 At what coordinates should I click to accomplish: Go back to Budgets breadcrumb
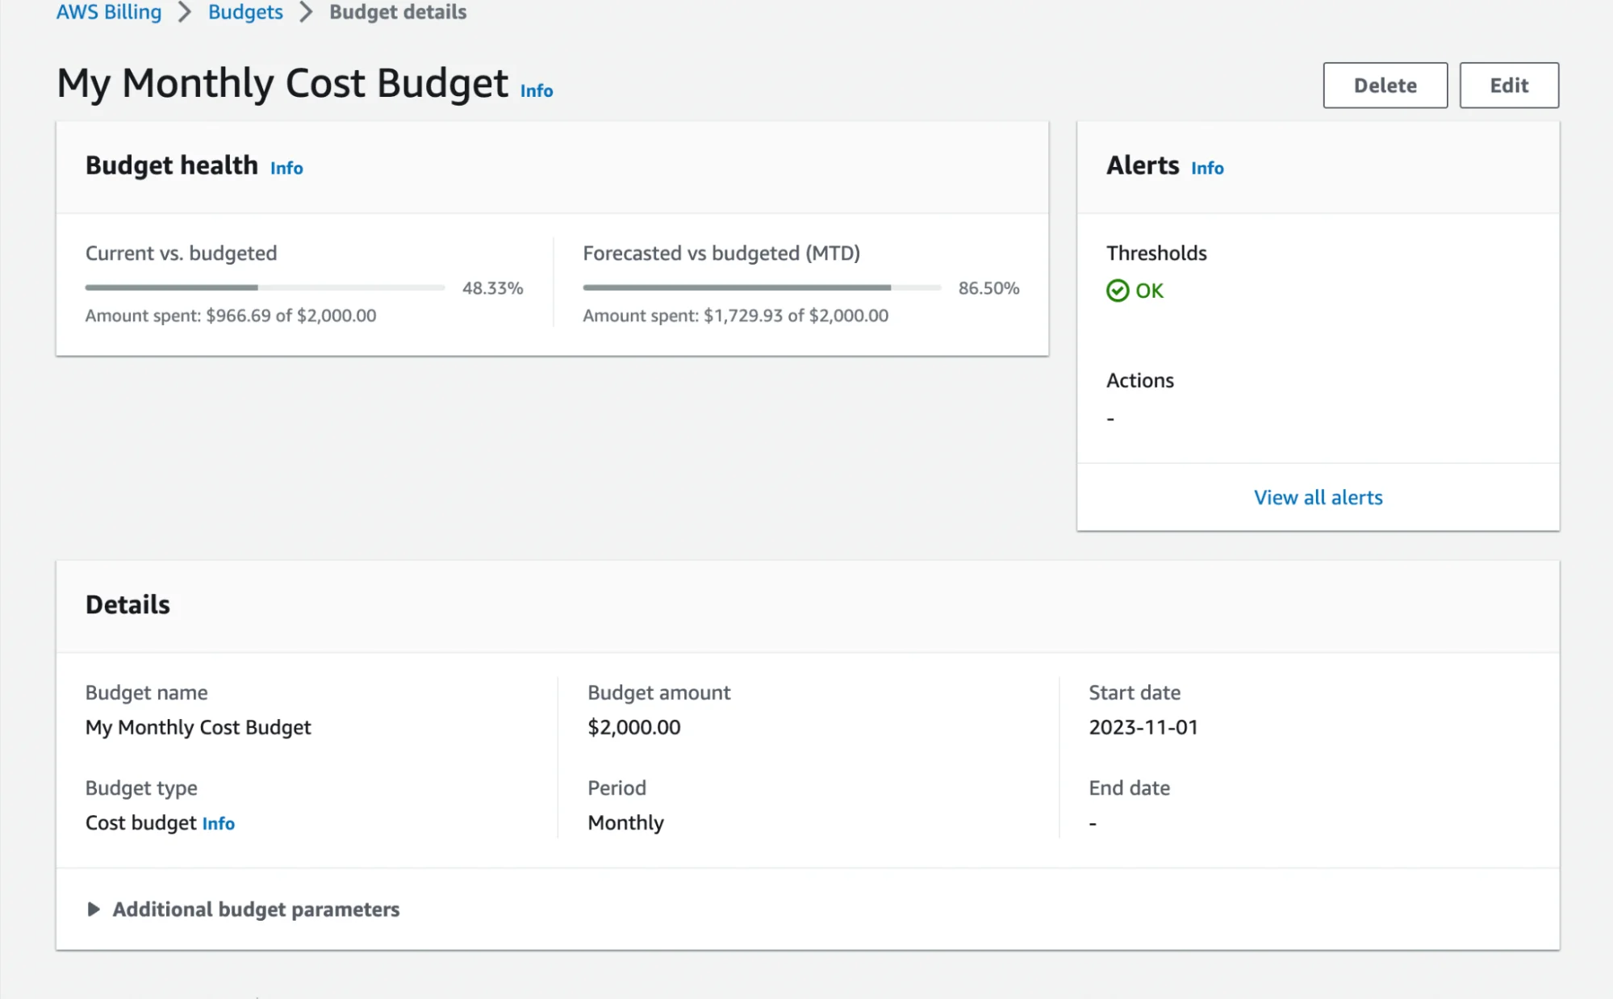pyautogui.click(x=245, y=12)
